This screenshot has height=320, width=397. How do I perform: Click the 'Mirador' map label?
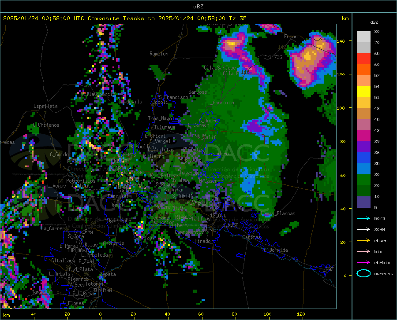pyautogui.click(x=204, y=241)
